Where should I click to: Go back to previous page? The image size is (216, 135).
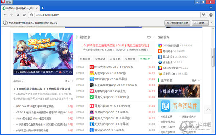click(5, 15)
